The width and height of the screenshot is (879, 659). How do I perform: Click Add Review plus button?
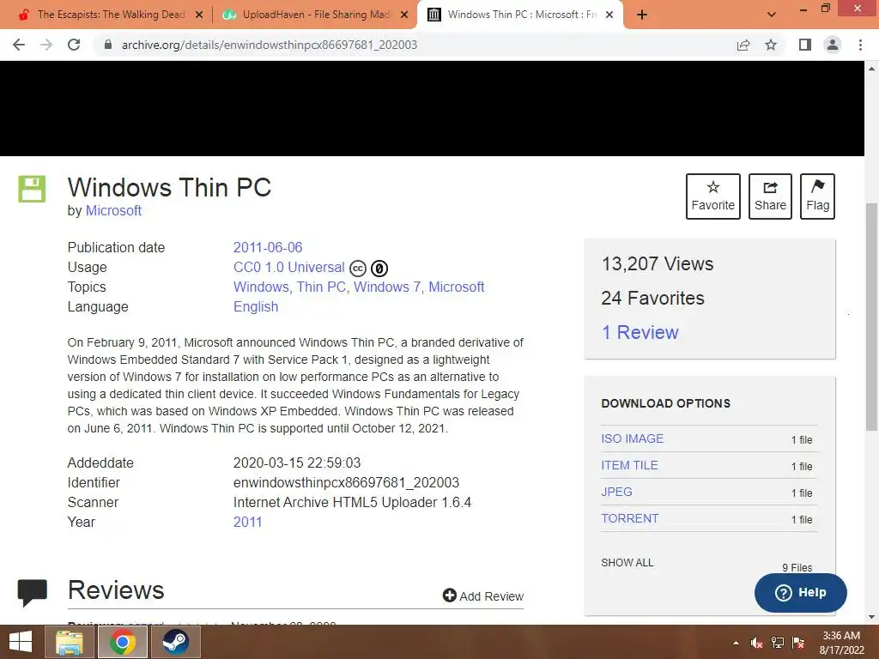(x=482, y=596)
